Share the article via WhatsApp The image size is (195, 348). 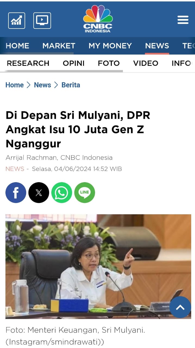coord(62,192)
